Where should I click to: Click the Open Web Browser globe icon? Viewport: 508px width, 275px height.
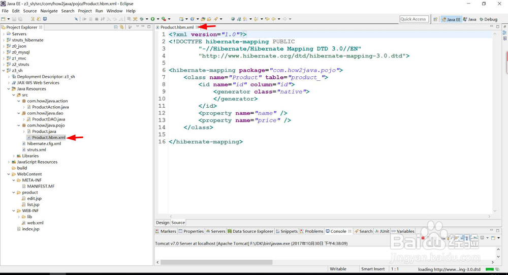pos(233,19)
